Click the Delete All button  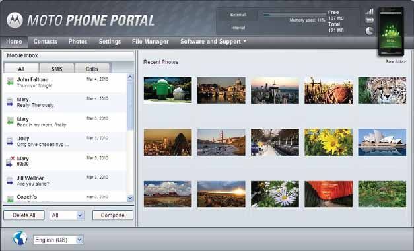coord(24,215)
